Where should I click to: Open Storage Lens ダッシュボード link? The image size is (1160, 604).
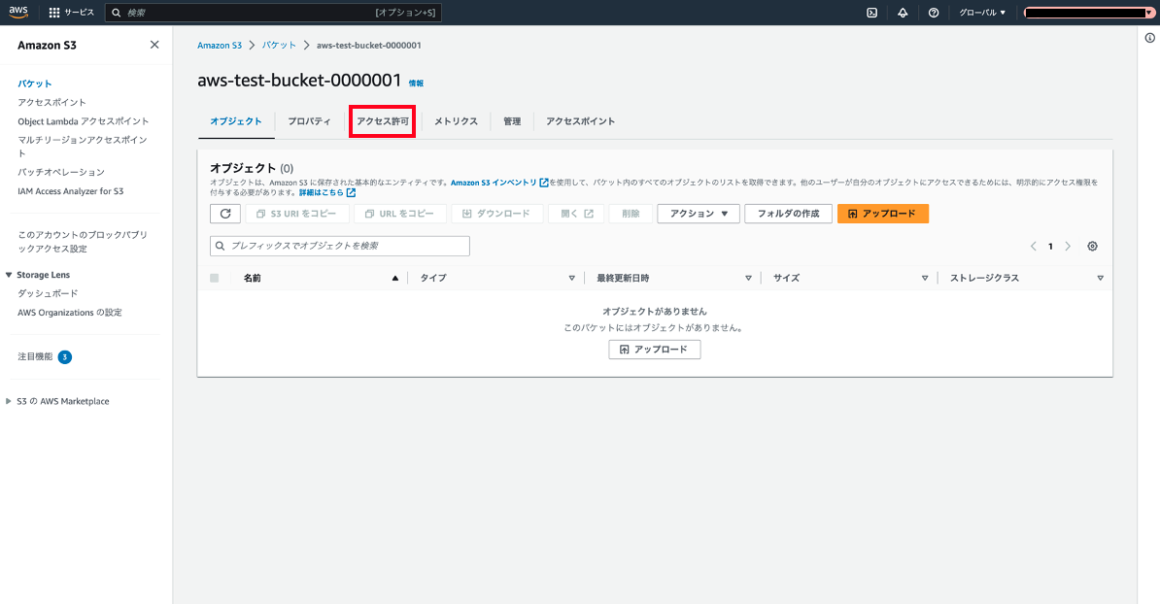click(48, 293)
